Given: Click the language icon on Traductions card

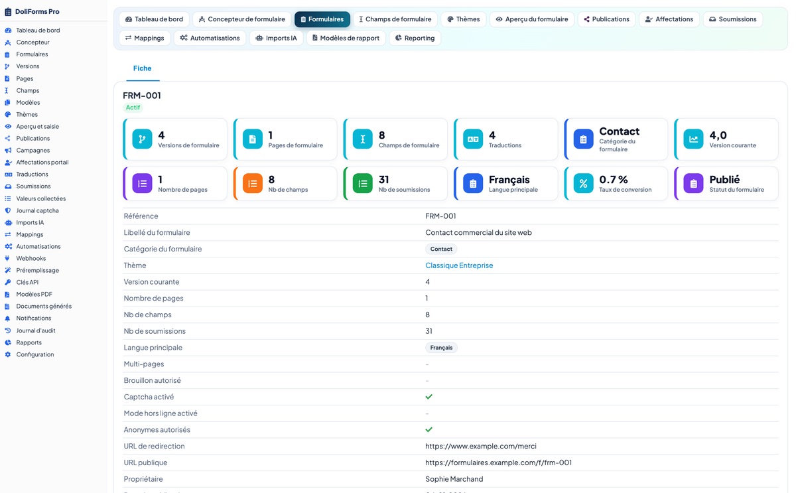Looking at the screenshot, I should coord(473,139).
